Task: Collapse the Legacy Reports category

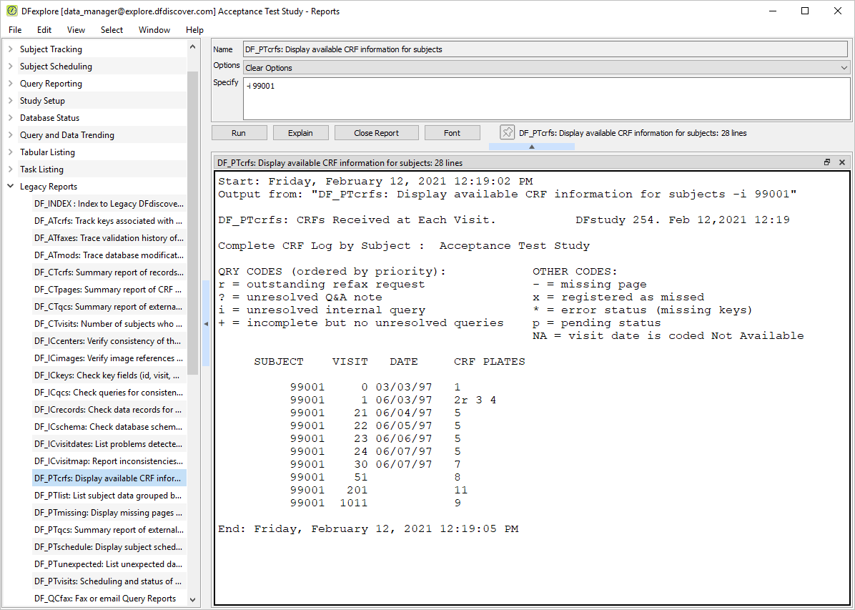Action: coord(10,187)
